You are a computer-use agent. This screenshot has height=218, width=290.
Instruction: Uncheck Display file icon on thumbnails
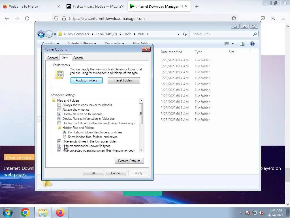coord(59,114)
